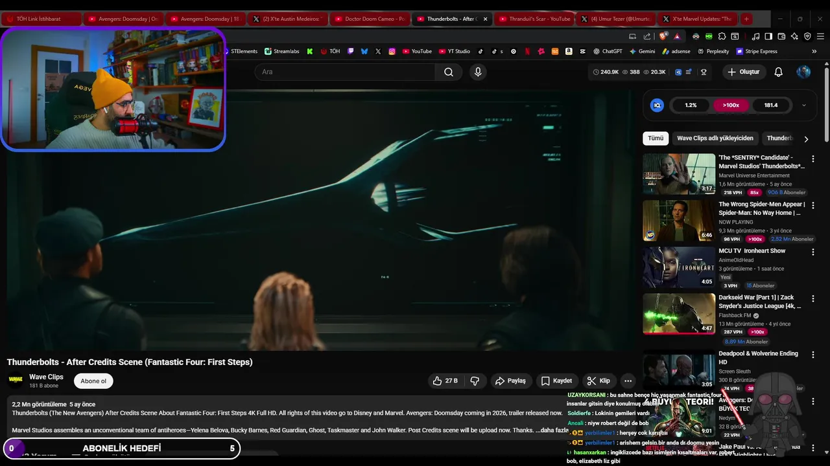Click the Brave VPN shield icon
830x466 pixels.
[x=807, y=36]
